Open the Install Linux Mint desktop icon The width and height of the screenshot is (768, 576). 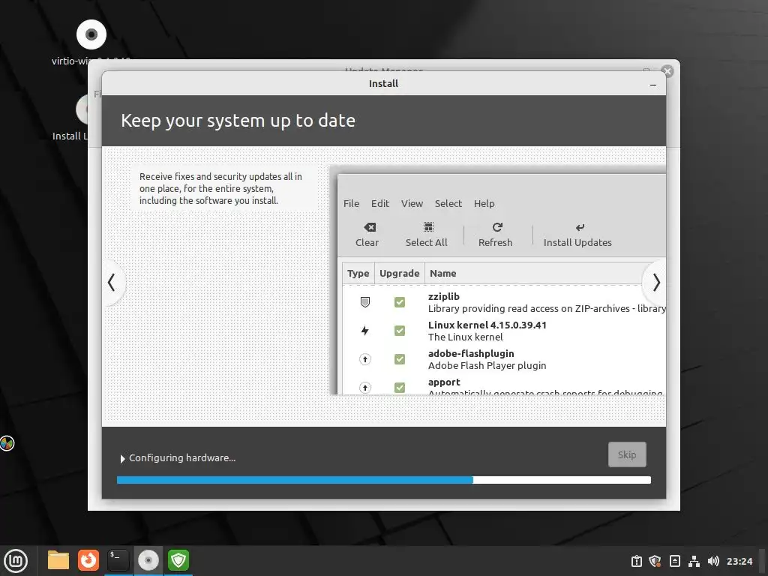82,109
